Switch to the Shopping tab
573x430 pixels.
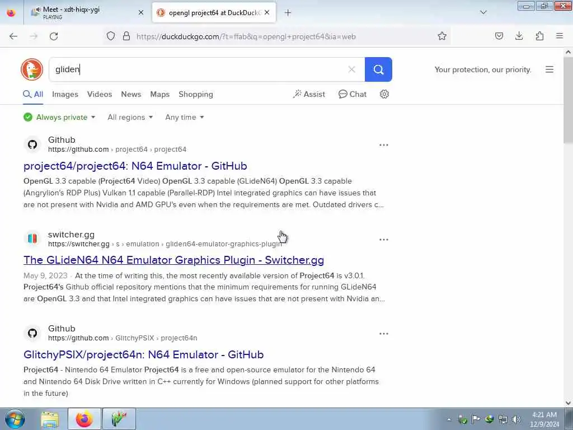[196, 94]
